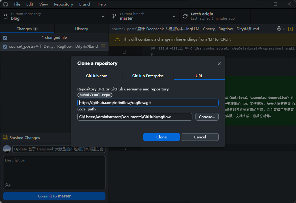Screen dimensions: 296x203
Task: Uncheck the changed markdown file checkbox
Action: (x=5, y=46)
